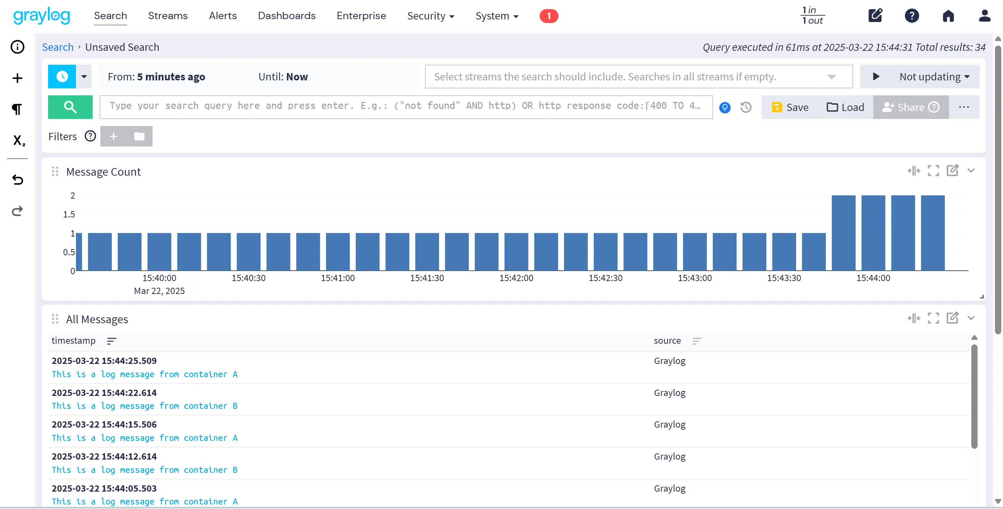The image size is (1003, 509).
Task: Edit the All Messages widget
Action: click(x=952, y=318)
